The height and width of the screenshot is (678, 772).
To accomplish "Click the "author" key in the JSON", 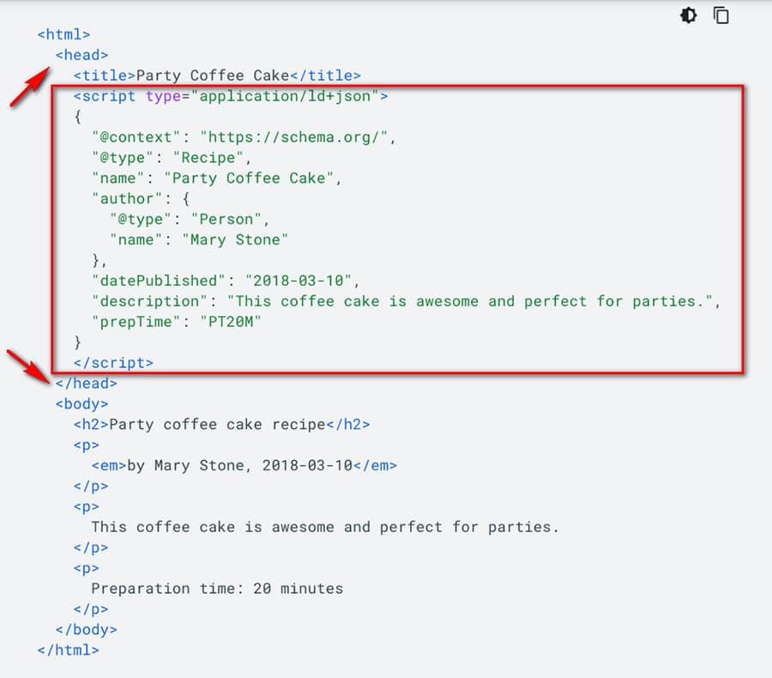I will coord(118,199).
